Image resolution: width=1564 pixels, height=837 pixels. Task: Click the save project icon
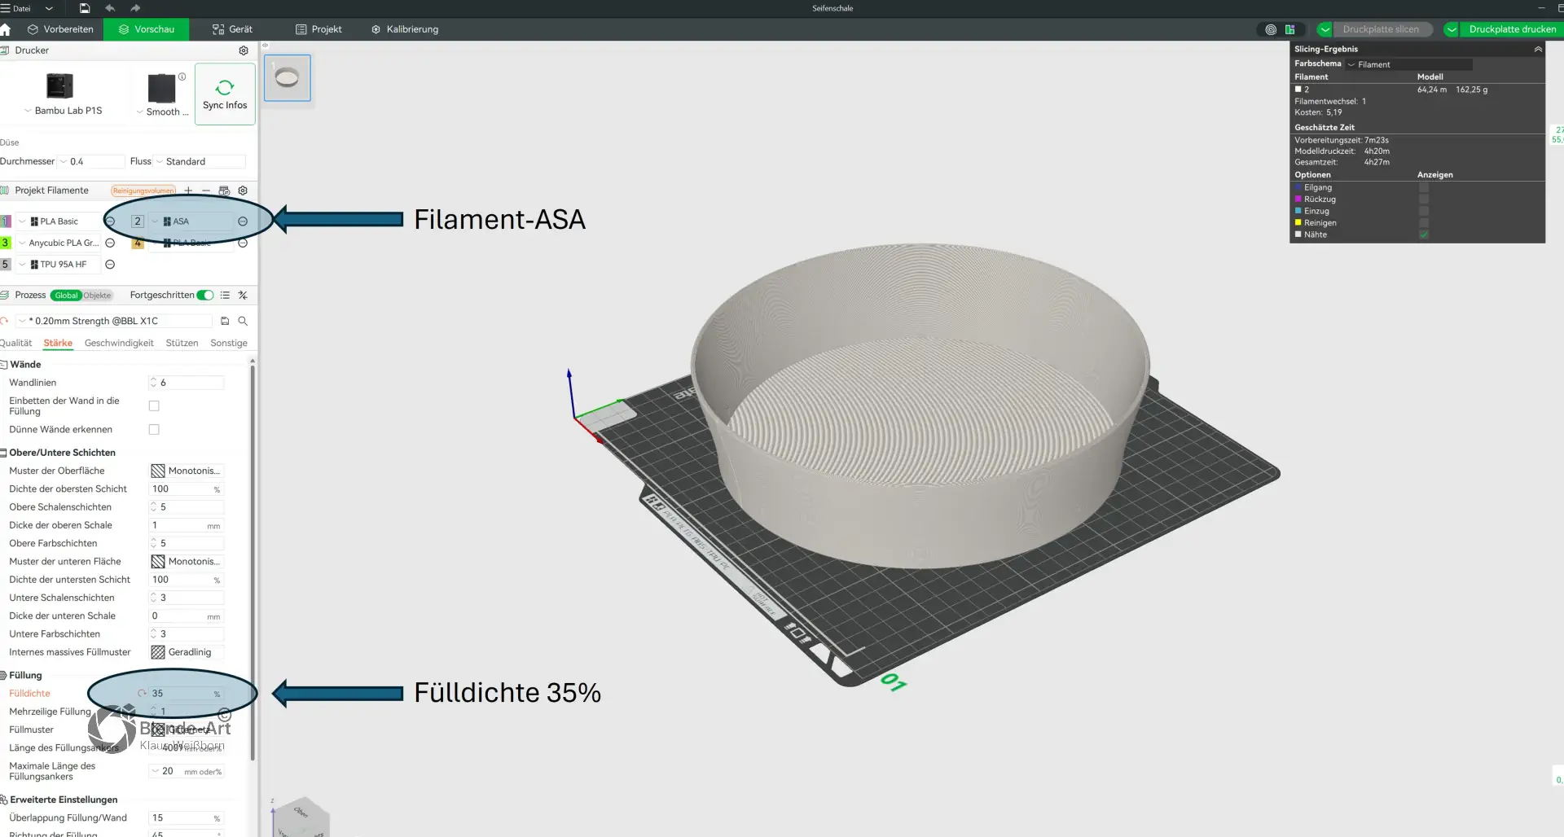tap(85, 8)
